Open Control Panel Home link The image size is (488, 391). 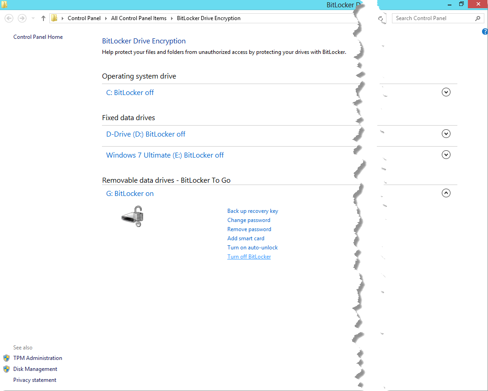[x=38, y=37]
